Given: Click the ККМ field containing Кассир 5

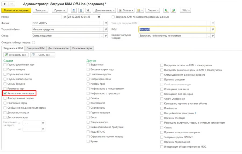Looking at the screenshot, I should tap(173, 30).
